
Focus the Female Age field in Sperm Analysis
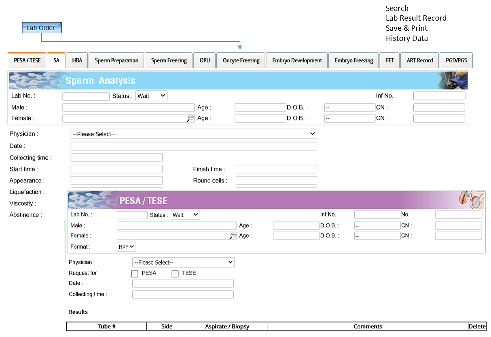point(260,118)
